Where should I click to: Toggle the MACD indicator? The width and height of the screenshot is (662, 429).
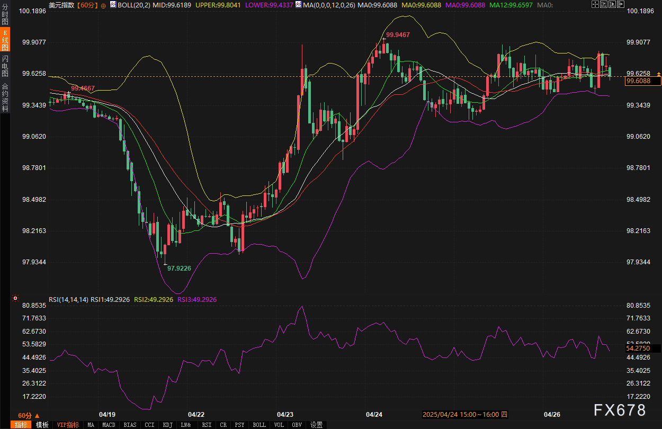coord(109,425)
